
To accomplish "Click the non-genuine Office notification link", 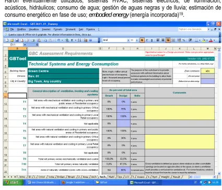I will coord(50,34).
